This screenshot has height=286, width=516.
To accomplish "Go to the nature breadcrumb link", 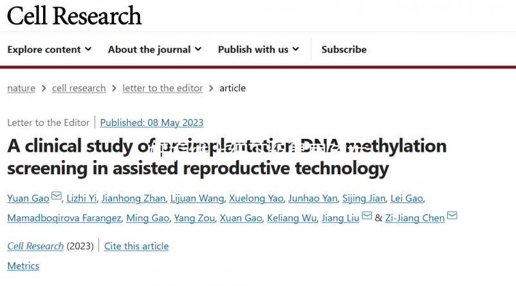I will [x=21, y=88].
